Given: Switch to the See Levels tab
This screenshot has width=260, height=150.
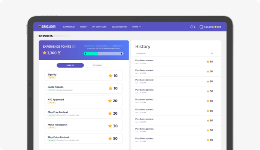Looking at the screenshot, I should coord(97,65).
